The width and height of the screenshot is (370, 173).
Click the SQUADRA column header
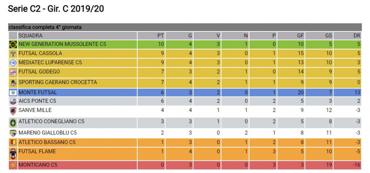tap(77, 36)
